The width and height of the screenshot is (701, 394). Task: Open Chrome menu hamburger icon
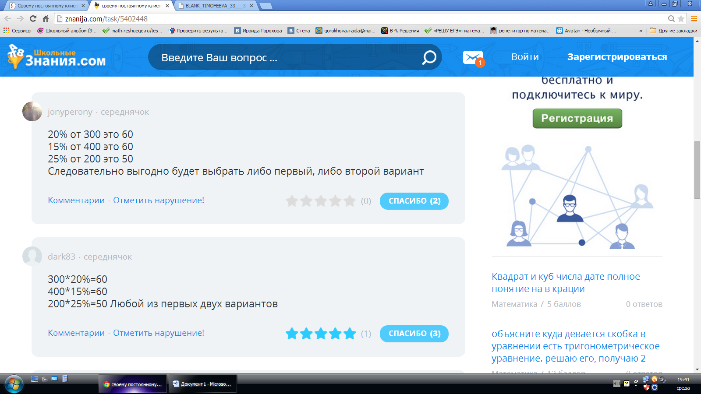pyautogui.click(x=694, y=18)
